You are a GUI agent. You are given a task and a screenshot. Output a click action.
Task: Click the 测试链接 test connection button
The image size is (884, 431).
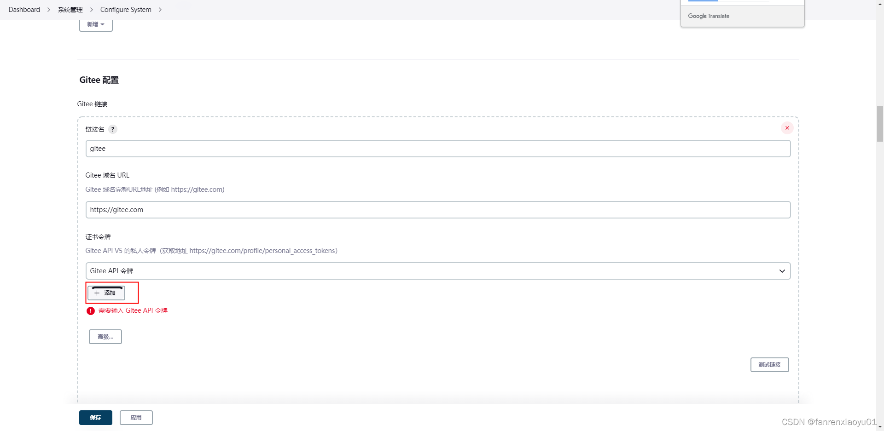[x=769, y=365]
